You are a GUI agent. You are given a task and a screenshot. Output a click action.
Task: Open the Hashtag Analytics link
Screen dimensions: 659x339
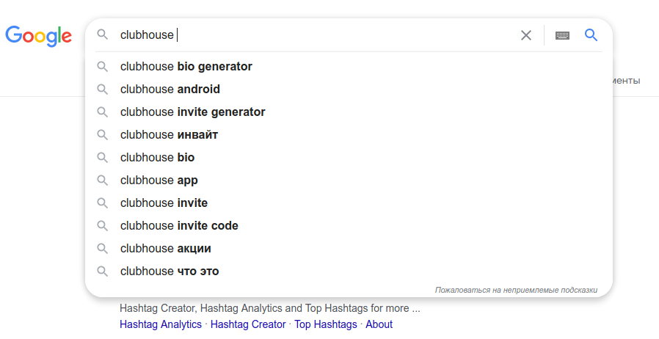coord(161,324)
